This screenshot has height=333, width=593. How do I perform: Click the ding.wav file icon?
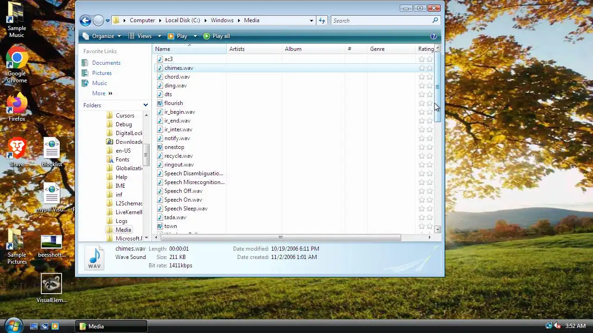coord(160,86)
